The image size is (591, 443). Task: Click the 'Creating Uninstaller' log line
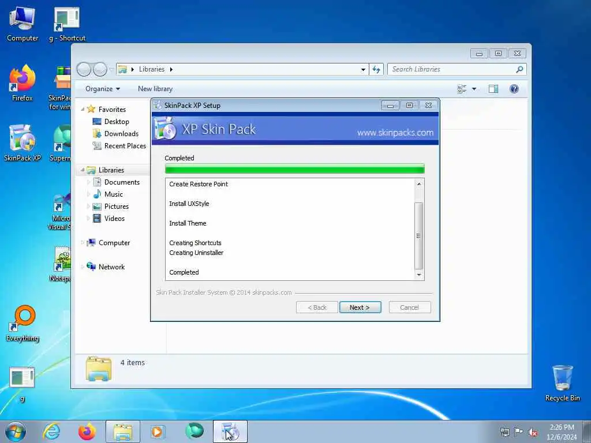[x=196, y=253]
